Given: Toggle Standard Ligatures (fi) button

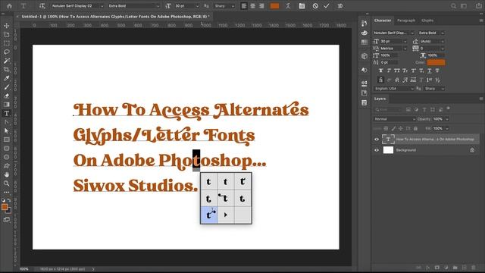Looking at the screenshot, I should tap(381, 80).
